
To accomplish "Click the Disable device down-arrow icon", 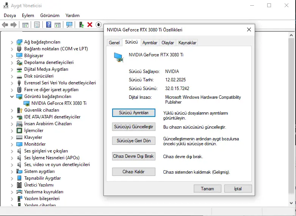I will pyautogui.click(x=99, y=25).
